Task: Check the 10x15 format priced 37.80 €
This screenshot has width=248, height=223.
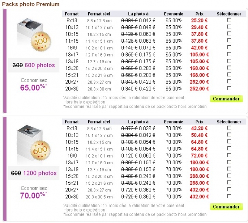Action: click(229, 33)
